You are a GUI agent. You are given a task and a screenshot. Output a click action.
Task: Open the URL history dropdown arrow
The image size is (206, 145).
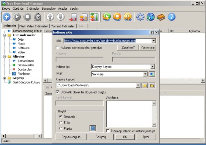click(154, 41)
